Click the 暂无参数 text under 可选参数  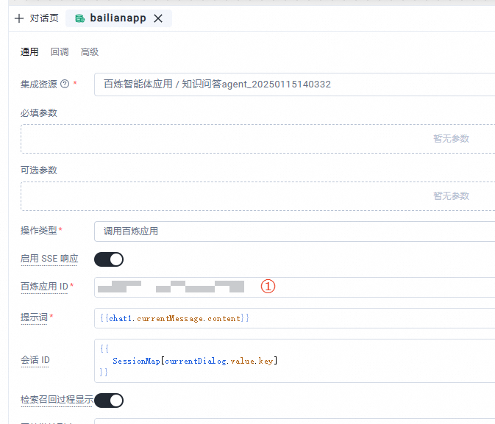pyautogui.click(x=451, y=196)
